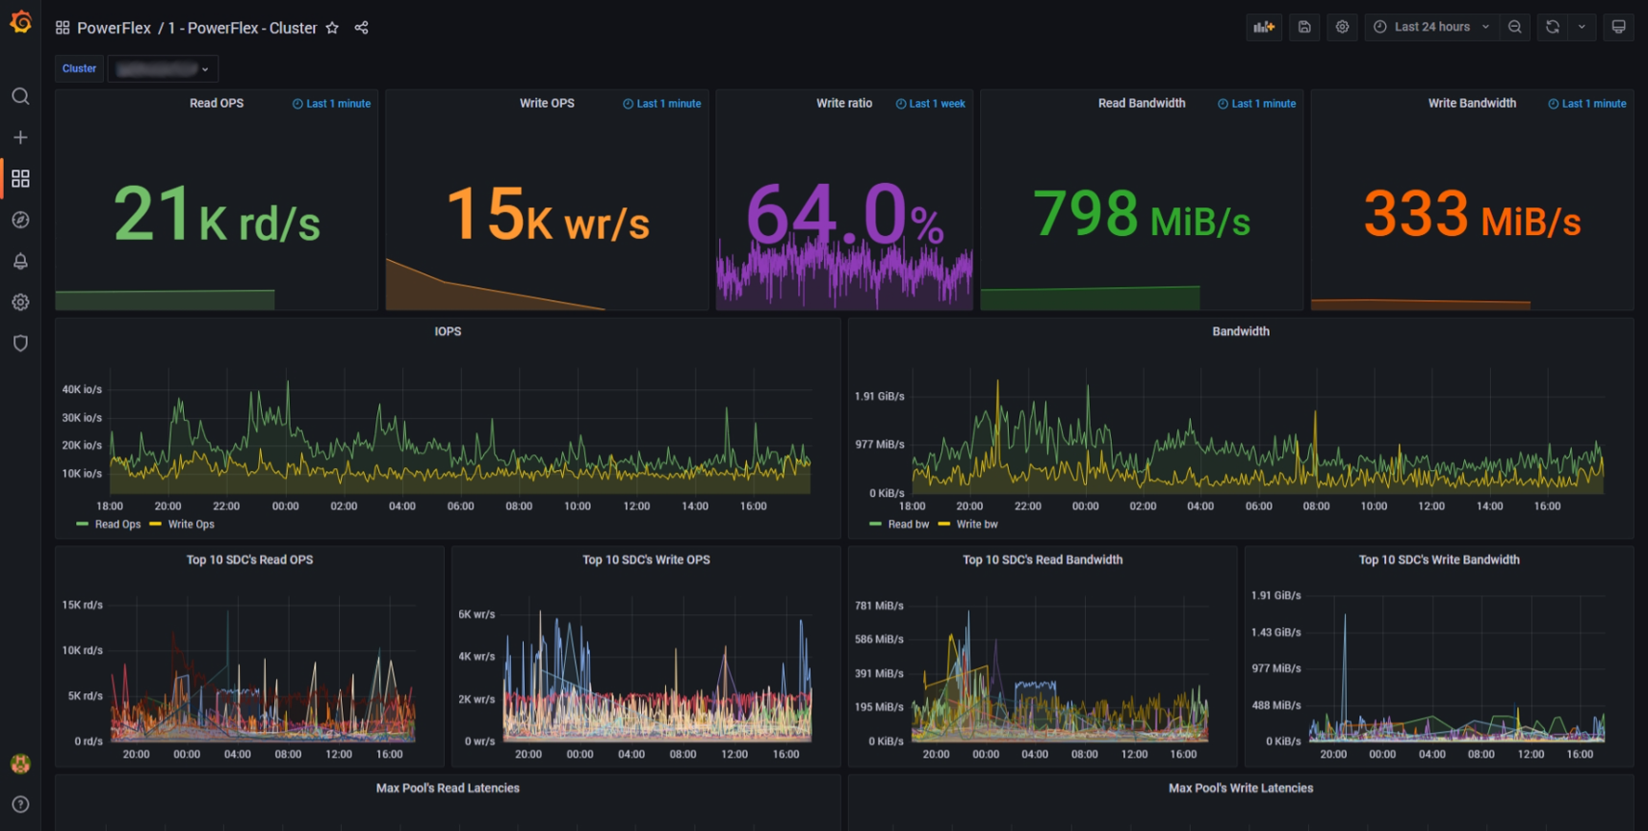This screenshot has width=1648, height=831.
Task: Open the Configuration gear in sidebar
Action: [20, 302]
